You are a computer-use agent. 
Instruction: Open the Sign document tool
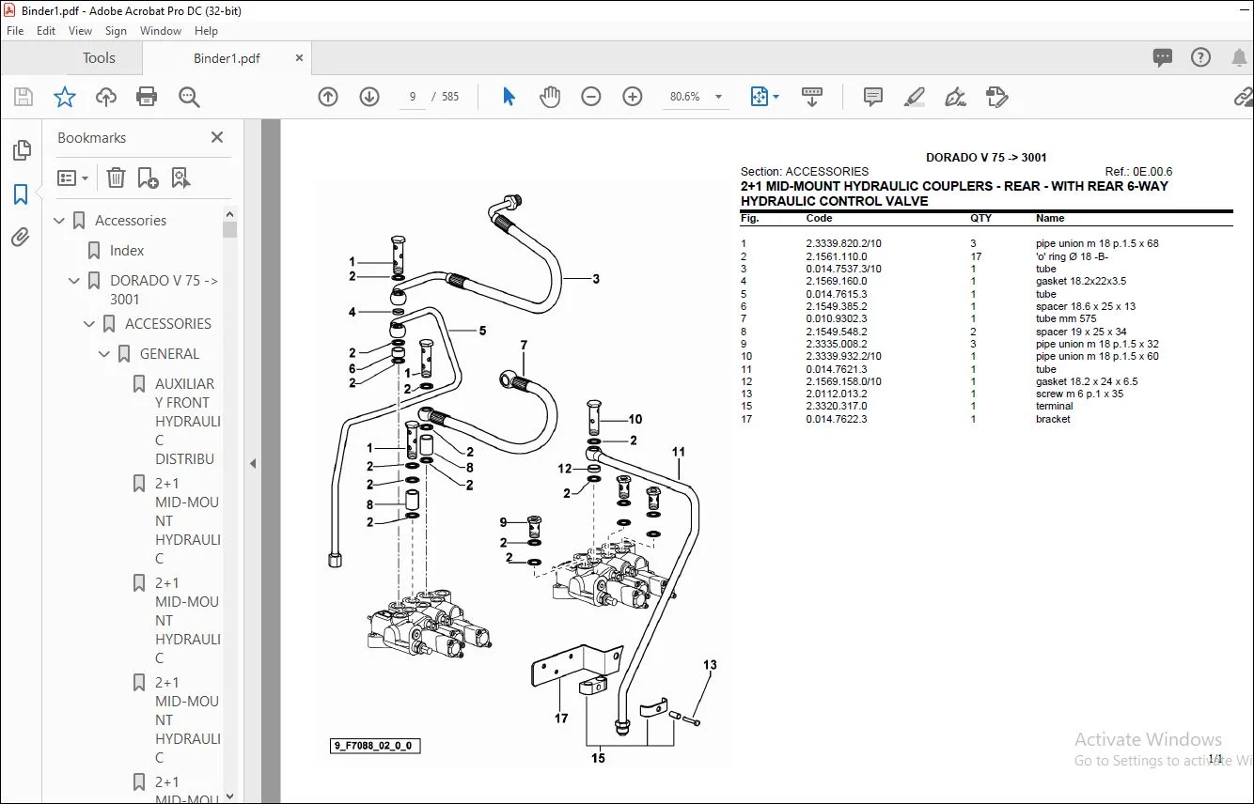[956, 97]
